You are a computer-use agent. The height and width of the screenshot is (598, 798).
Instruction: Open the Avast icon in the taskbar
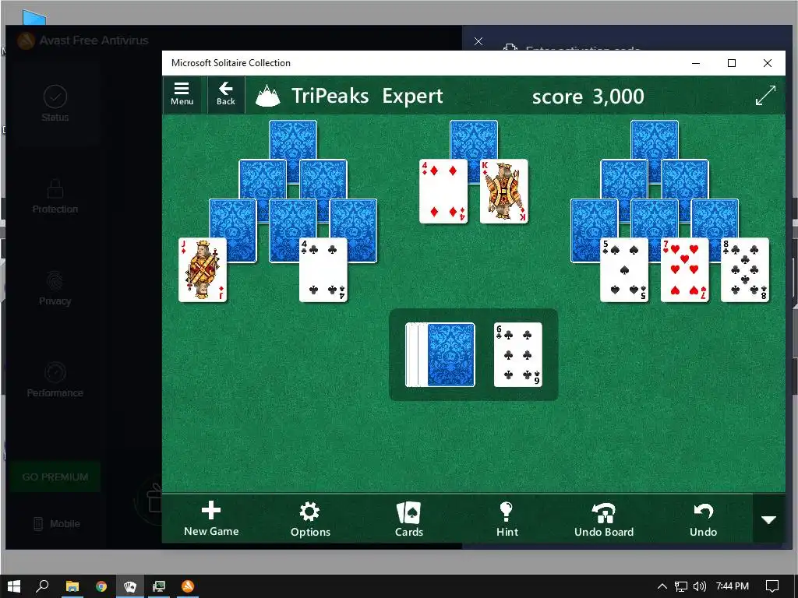[188, 586]
